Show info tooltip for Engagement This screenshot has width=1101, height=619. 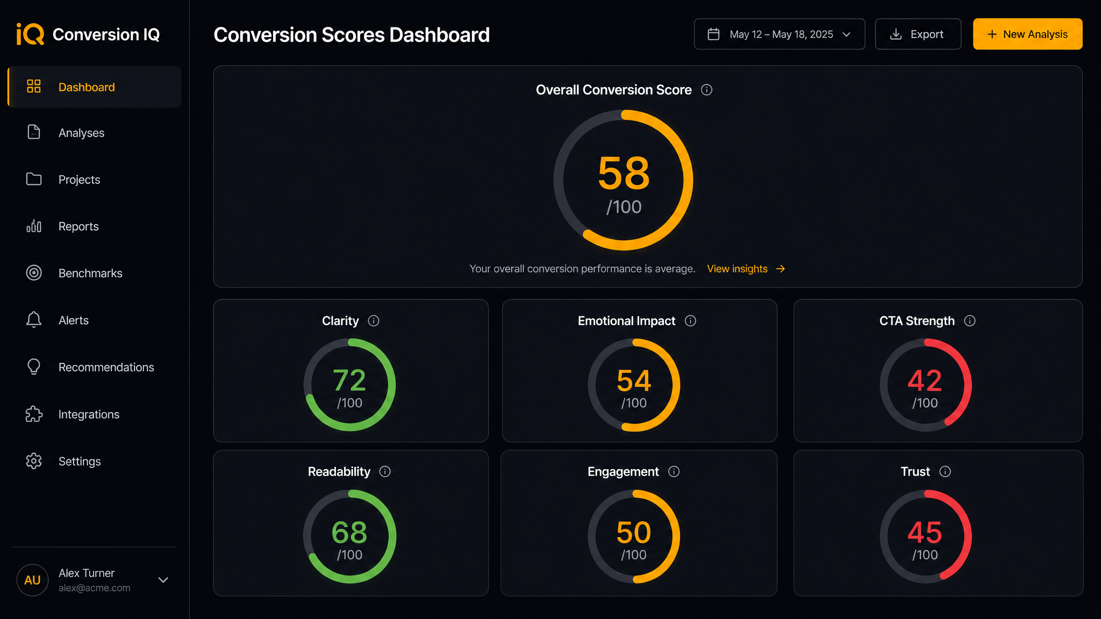(x=674, y=472)
